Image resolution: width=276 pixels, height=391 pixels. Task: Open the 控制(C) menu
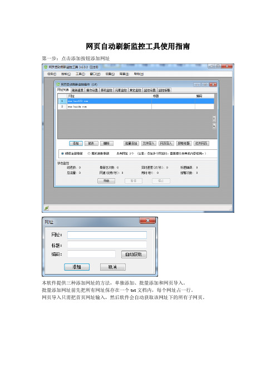66,74
